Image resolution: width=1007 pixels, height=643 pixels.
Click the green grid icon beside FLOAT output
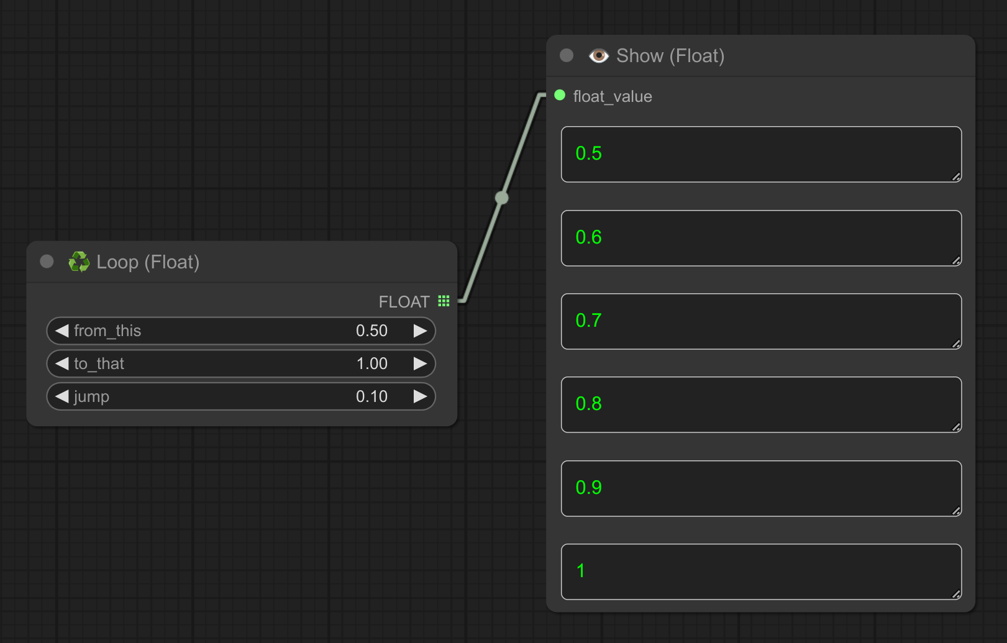[x=444, y=301]
